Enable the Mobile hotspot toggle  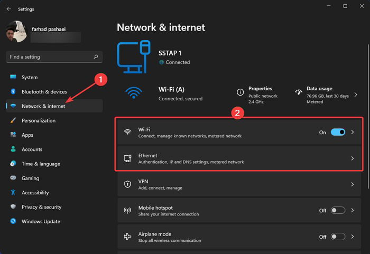(338, 210)
